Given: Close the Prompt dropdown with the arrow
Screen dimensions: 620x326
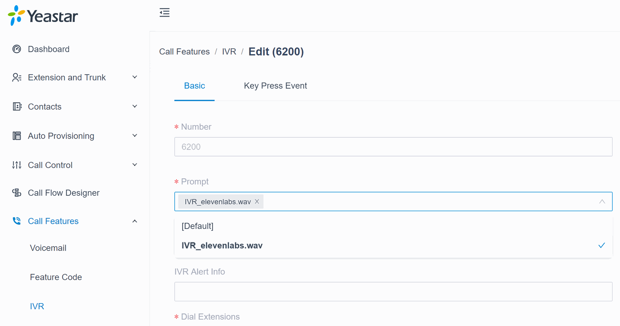Looking at the screenshot, I should 602,202.
